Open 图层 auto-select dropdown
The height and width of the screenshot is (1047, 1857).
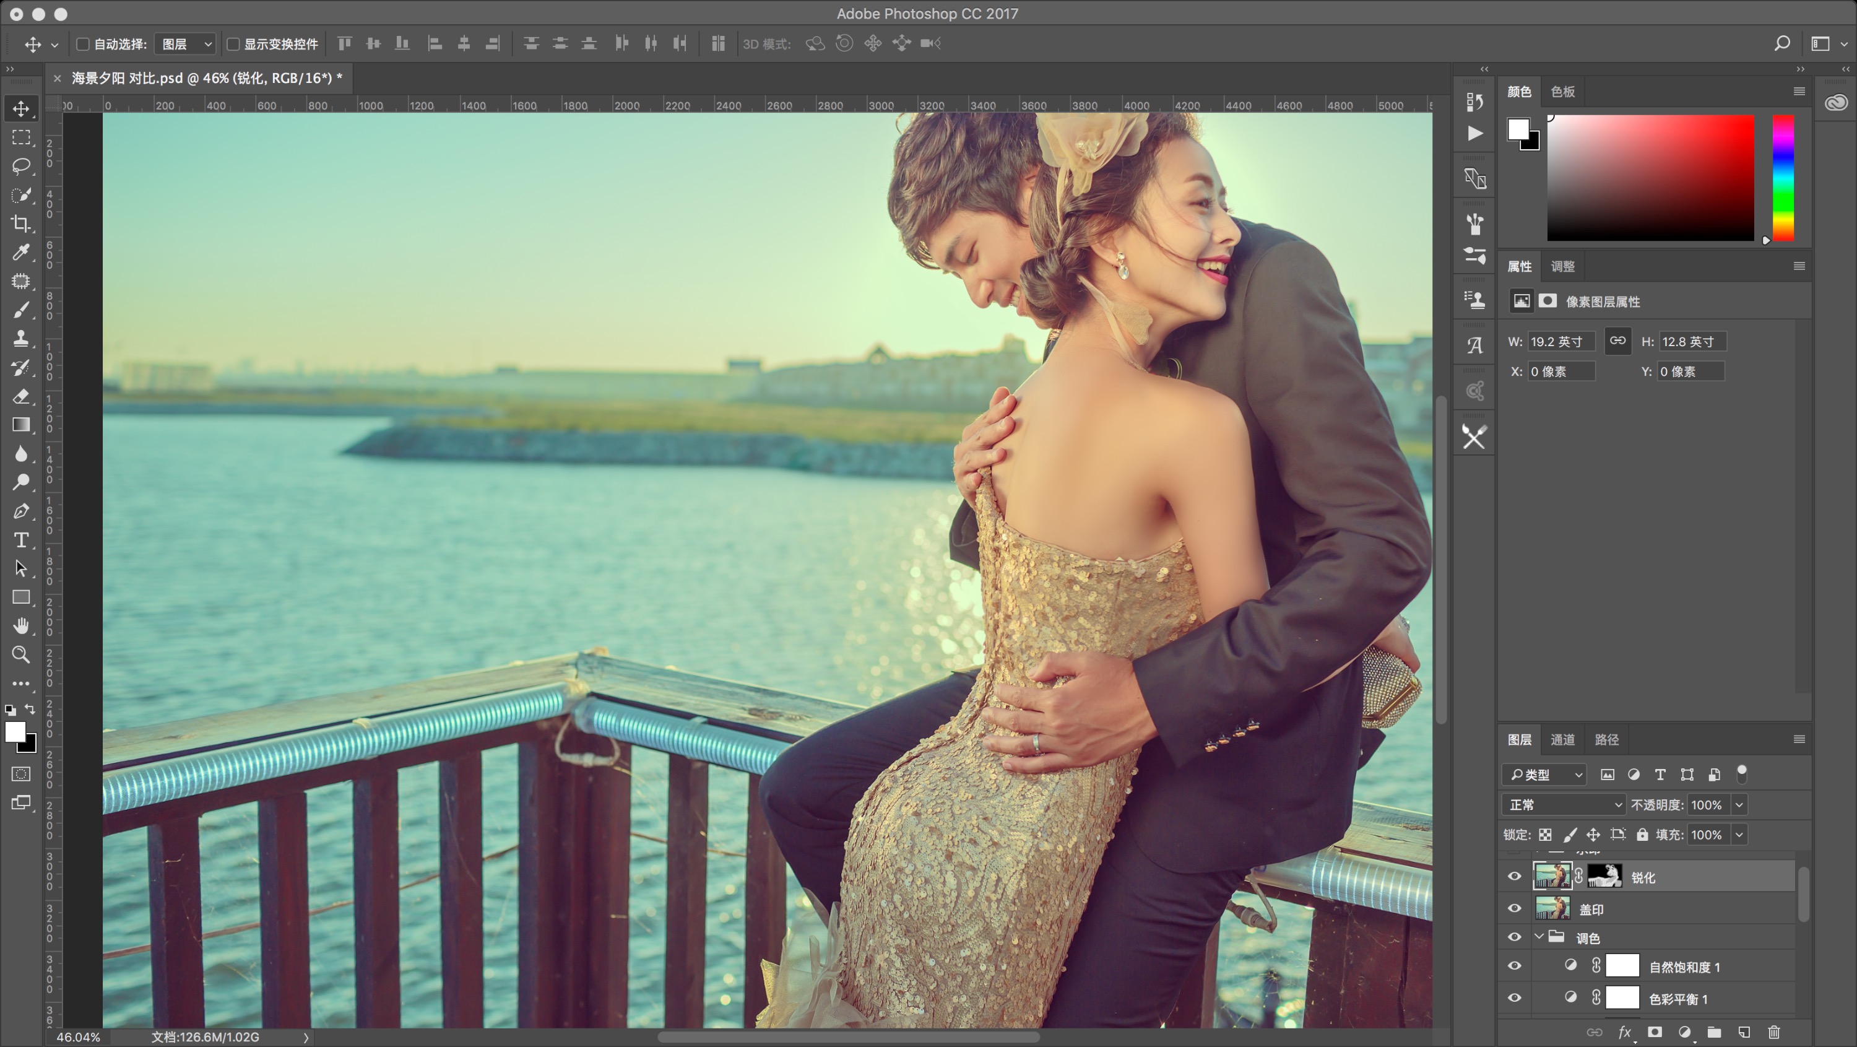186,44
